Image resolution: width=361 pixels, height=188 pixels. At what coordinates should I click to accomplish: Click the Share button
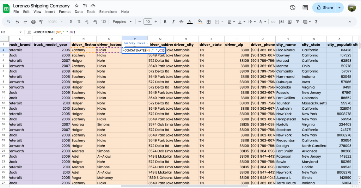325,8
